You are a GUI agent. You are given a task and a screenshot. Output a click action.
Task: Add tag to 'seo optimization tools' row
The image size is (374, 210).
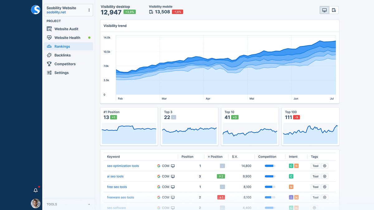325,166
